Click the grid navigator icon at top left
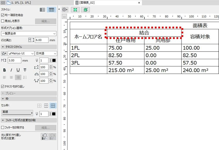This screenshot has width=219, height=150. 3,3
